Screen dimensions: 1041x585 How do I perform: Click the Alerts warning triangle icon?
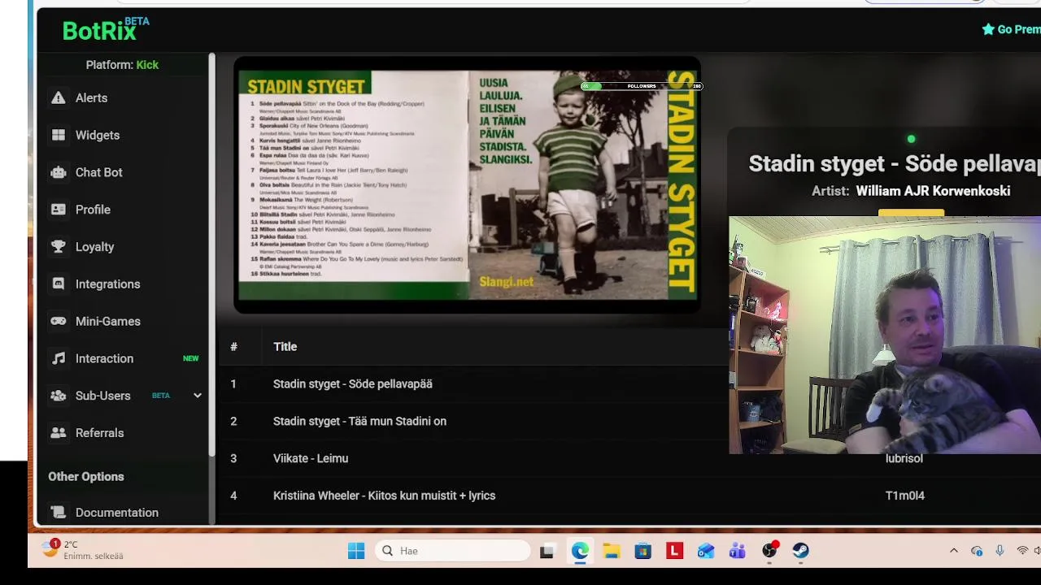(x=58, y=97)
